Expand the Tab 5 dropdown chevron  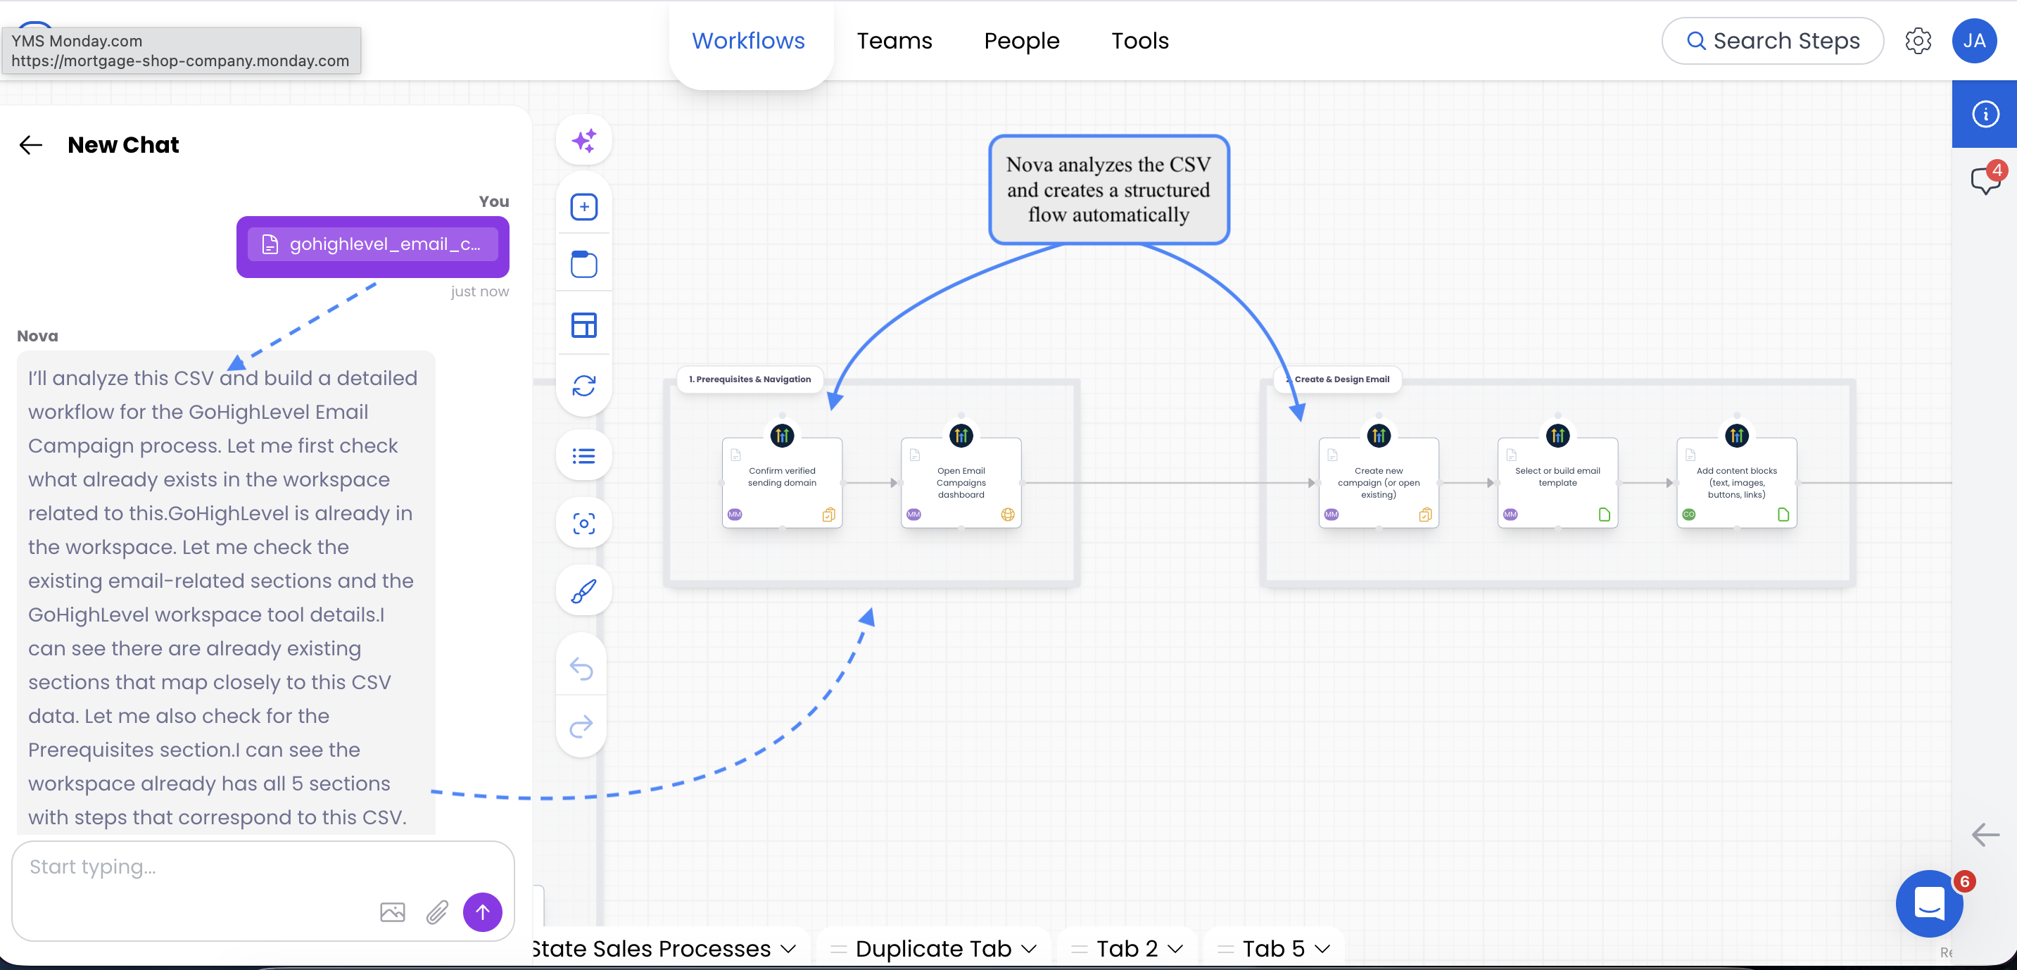(1322, 949)
